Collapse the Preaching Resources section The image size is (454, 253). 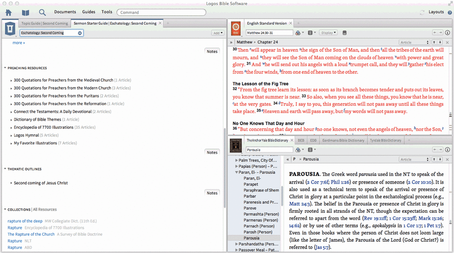[5, 68]
